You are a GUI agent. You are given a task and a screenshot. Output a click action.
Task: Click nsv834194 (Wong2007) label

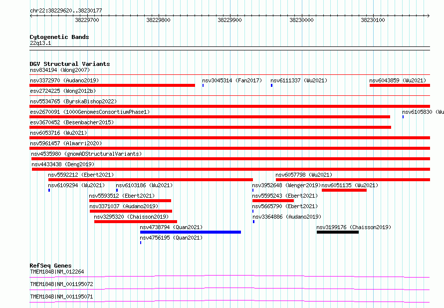click(60, 70)
